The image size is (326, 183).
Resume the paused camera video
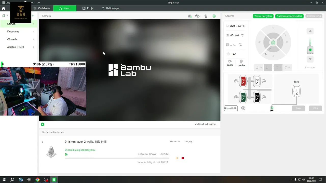click(43, 124)
